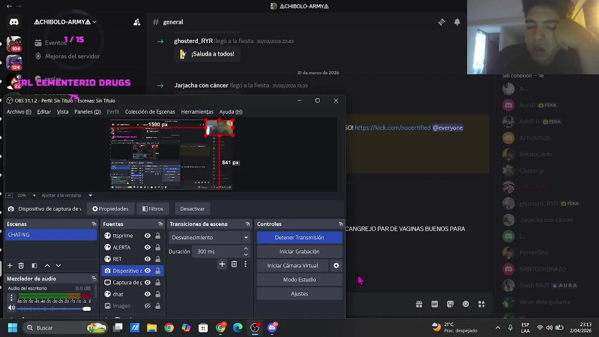Zoom out preview with minus button
This screenshot has height=337, width=599.
tap(9, 195)
